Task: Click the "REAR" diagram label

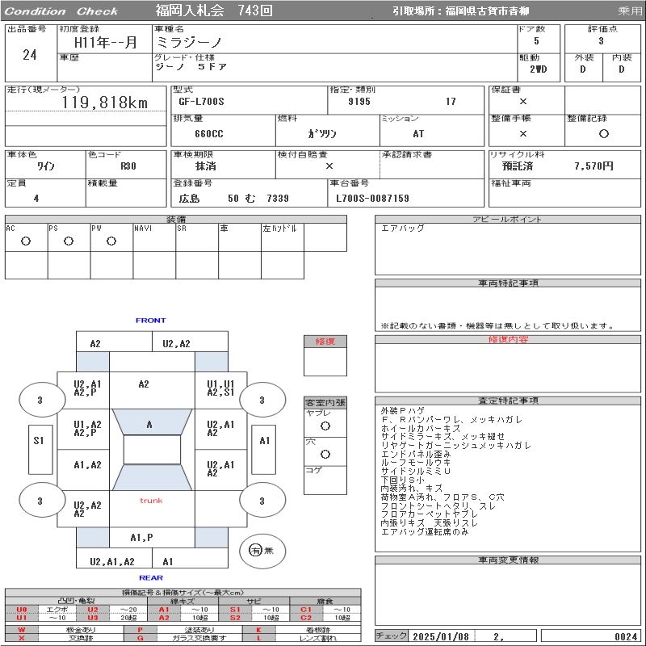Action: (151, 577)
